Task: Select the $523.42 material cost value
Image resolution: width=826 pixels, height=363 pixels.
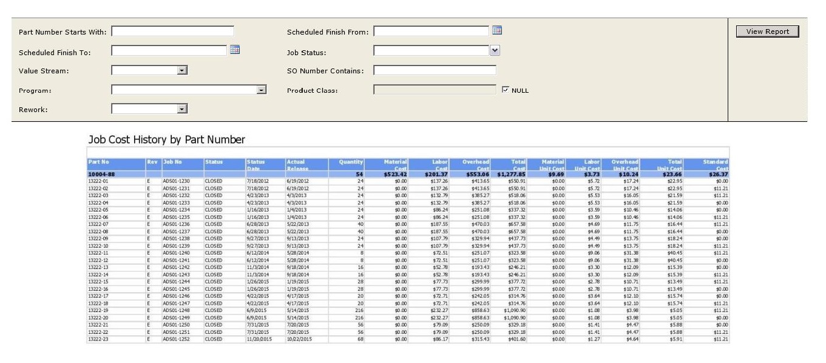Action: tap(394, 174)
